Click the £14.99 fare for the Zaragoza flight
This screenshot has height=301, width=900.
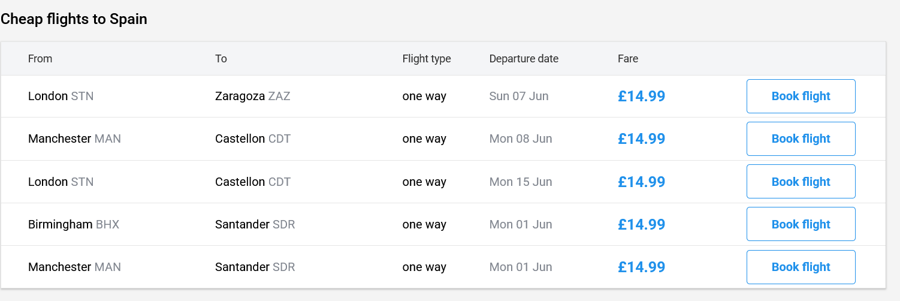(641, 96)
